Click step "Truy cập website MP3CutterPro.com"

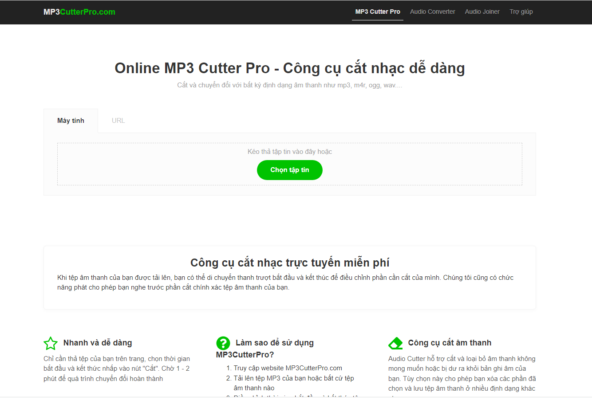coord(288,368)
